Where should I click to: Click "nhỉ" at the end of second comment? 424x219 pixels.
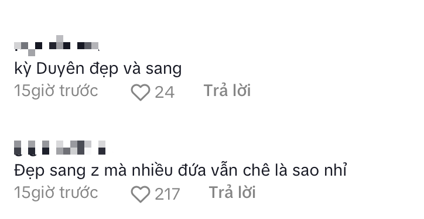coord(334,170)
